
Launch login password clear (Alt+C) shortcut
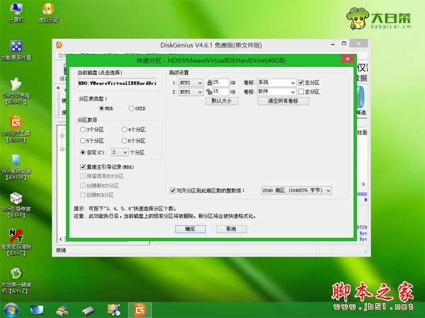(x=16, y=242)
